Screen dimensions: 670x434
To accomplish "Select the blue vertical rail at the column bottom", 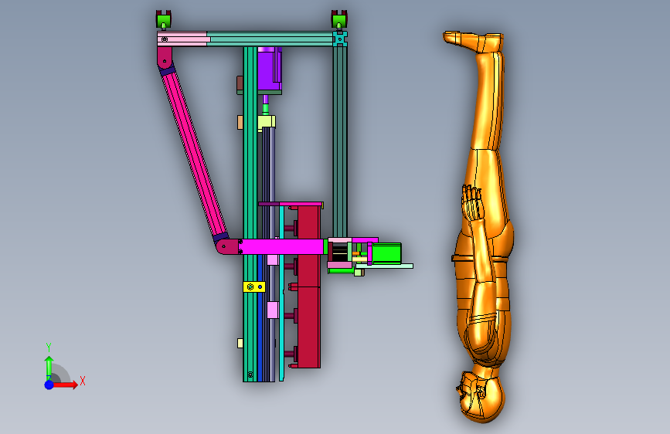I will pyautogui.click(x=260, y=318).
